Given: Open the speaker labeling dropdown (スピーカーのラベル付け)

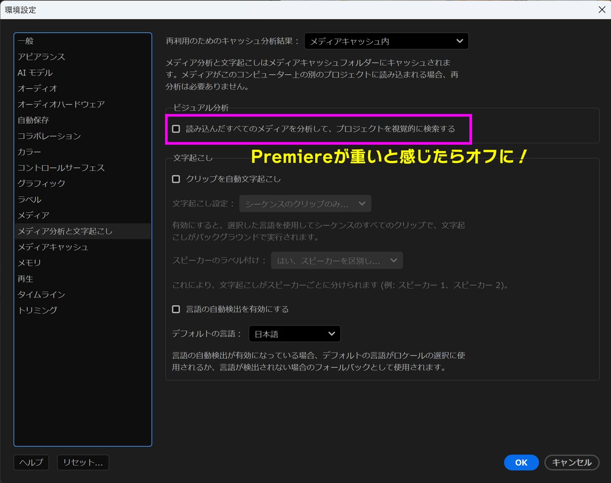Looking at the screenshot, I should [x=337, y=260].
